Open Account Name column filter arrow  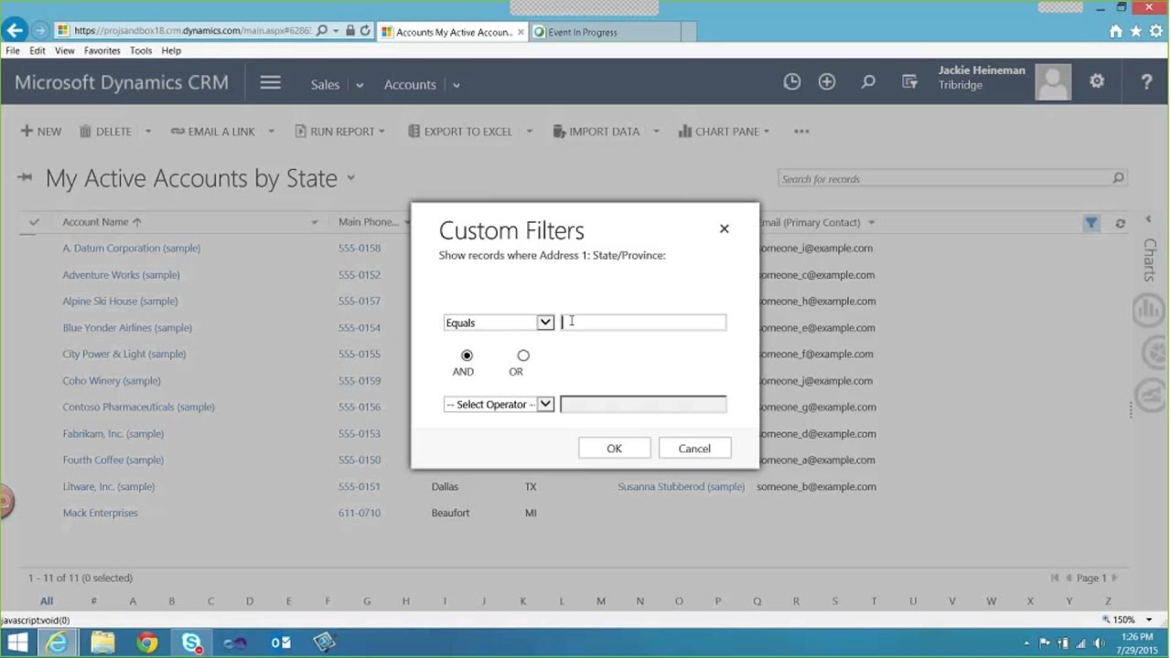click(x=314, y=222)
